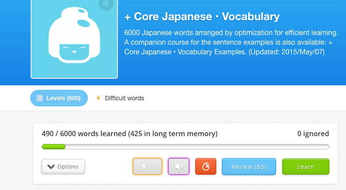Click the unfilled portion of the progress bar
Viewport: 346px width, 190px height.
click(x=197, y=147)
